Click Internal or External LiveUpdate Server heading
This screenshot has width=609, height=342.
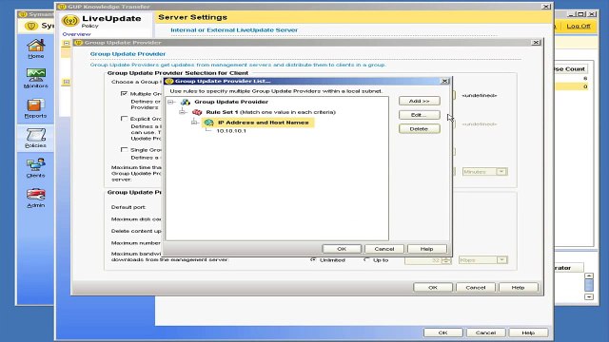[234, 29]
